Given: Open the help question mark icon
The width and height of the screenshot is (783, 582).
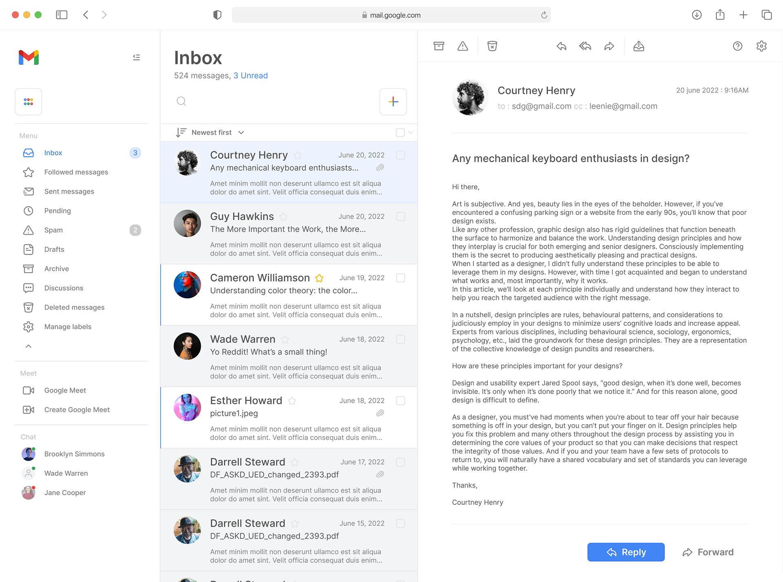Looking at the screenshot, I should point(737,46).
